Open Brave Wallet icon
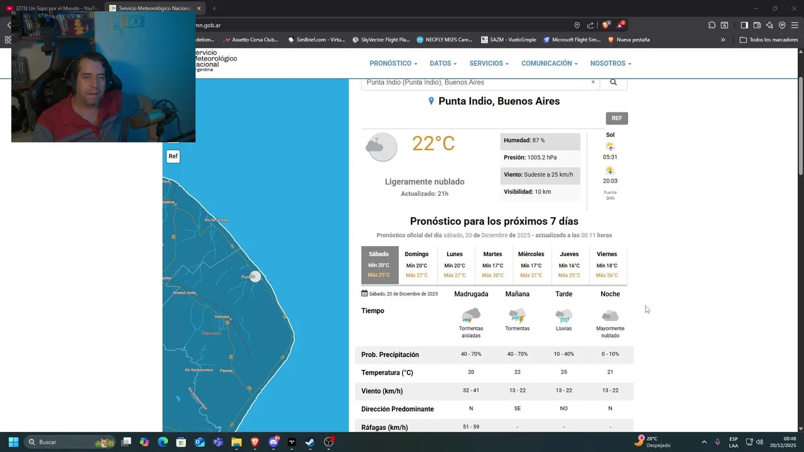Image resolution: width=804 pixels, height=452 pixels. 757,25
